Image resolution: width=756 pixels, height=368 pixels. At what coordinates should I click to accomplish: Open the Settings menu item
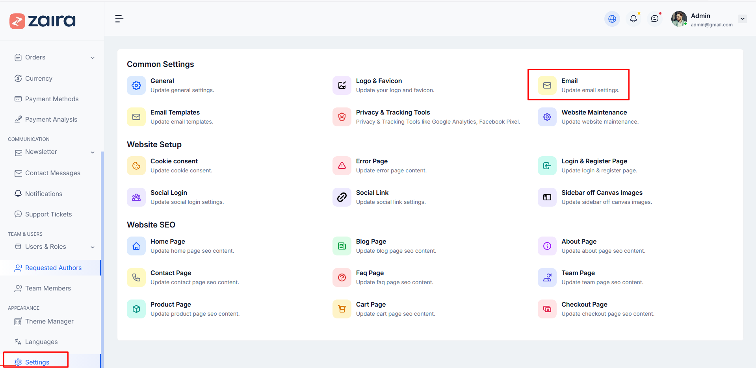pos(37,362)
